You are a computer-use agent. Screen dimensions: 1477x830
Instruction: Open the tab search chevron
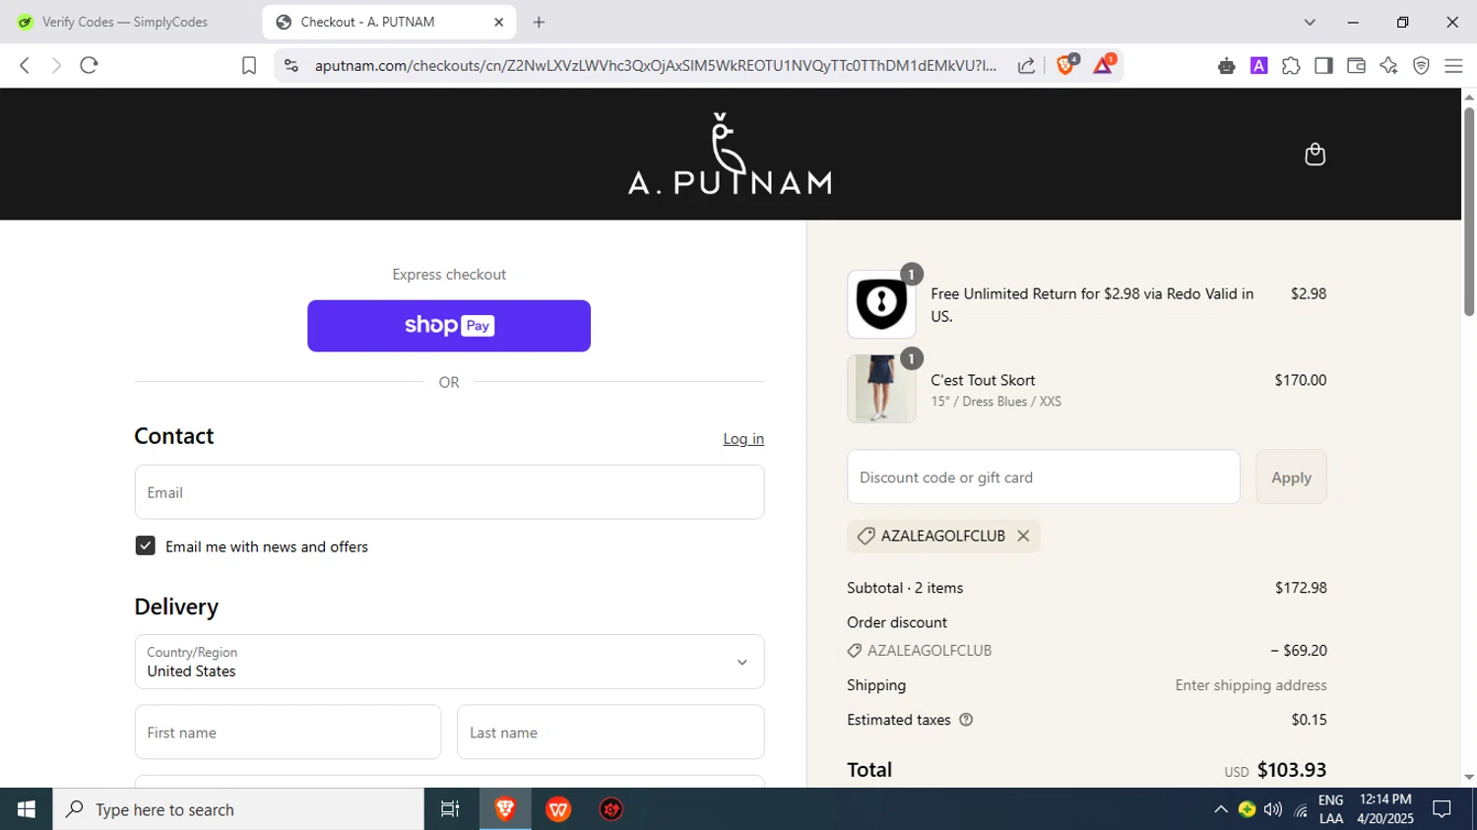point(1310,22)
